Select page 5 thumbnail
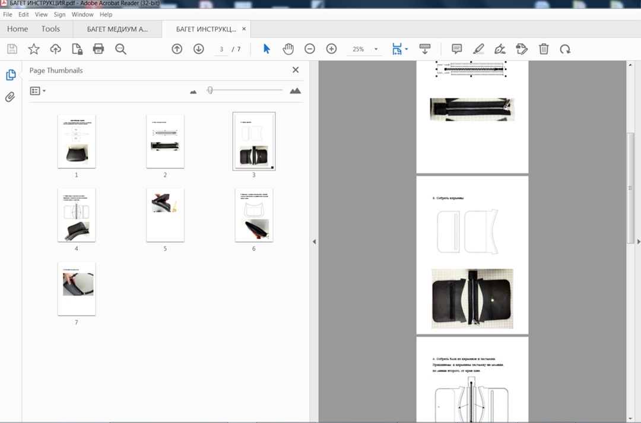Viewport: 641px width, 423px height. pyautogui.click(x=165, y=215)
